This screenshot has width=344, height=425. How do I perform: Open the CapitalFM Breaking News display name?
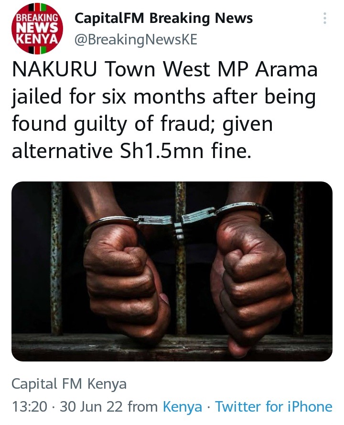163,19
